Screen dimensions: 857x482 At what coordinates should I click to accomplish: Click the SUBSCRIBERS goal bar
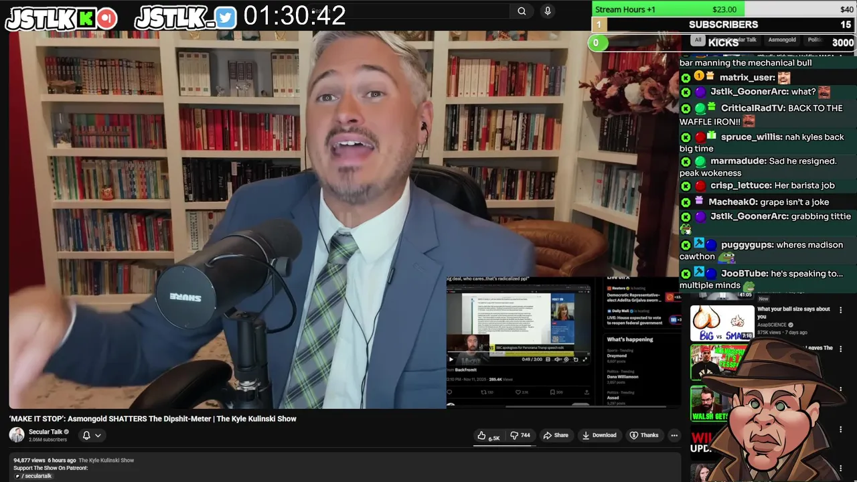(x=723, y=25)
